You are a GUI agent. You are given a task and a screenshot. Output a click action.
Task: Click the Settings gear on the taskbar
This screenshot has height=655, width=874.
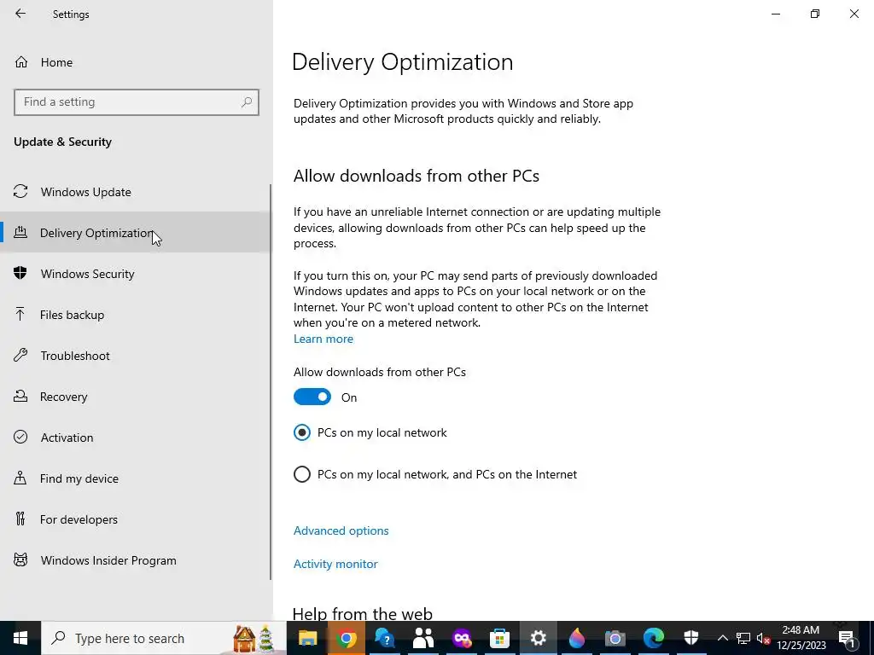tap(538, 638)
